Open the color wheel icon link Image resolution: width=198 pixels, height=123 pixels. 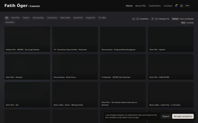tap(177, 6)
